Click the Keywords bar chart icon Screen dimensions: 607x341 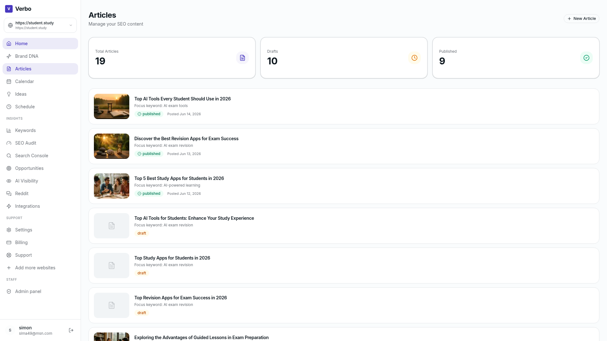[x=9, y=130]
